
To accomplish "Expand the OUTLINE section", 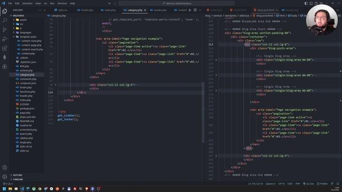I will tap(18, 175).
